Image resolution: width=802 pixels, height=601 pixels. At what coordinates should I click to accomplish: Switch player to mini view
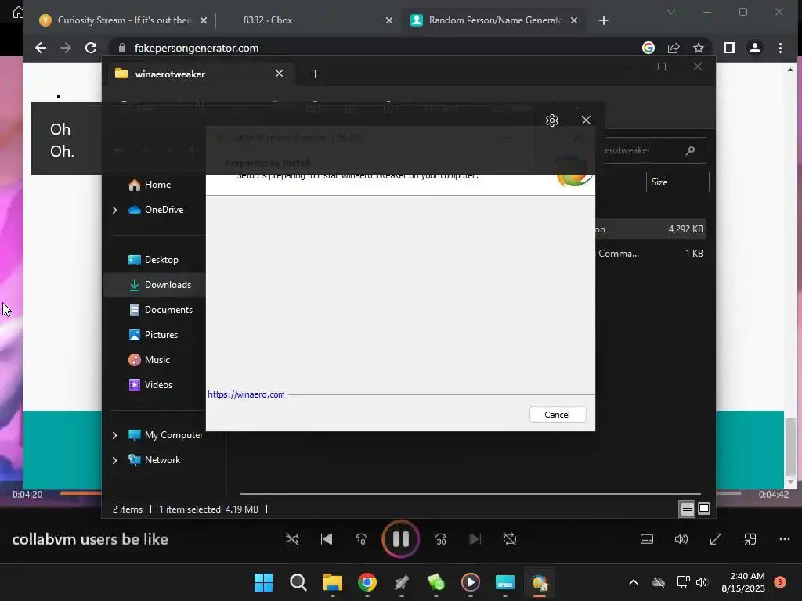pyautogui.click(x=750, y=539)
